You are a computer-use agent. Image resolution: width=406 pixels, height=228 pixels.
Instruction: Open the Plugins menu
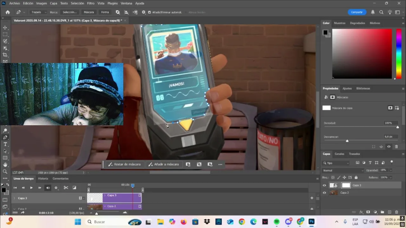(x=113, y=3)
